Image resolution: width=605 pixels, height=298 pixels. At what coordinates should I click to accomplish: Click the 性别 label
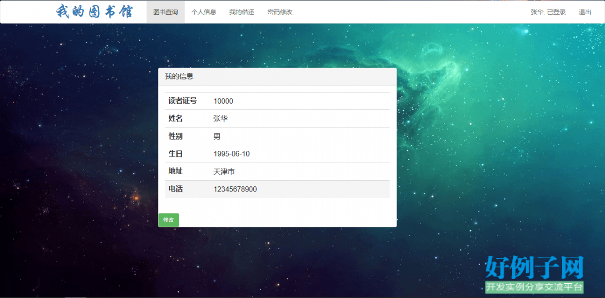(175, 136)
